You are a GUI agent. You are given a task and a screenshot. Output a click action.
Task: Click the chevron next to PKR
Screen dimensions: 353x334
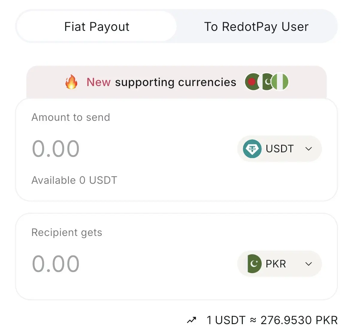click(x=309, y=264)
